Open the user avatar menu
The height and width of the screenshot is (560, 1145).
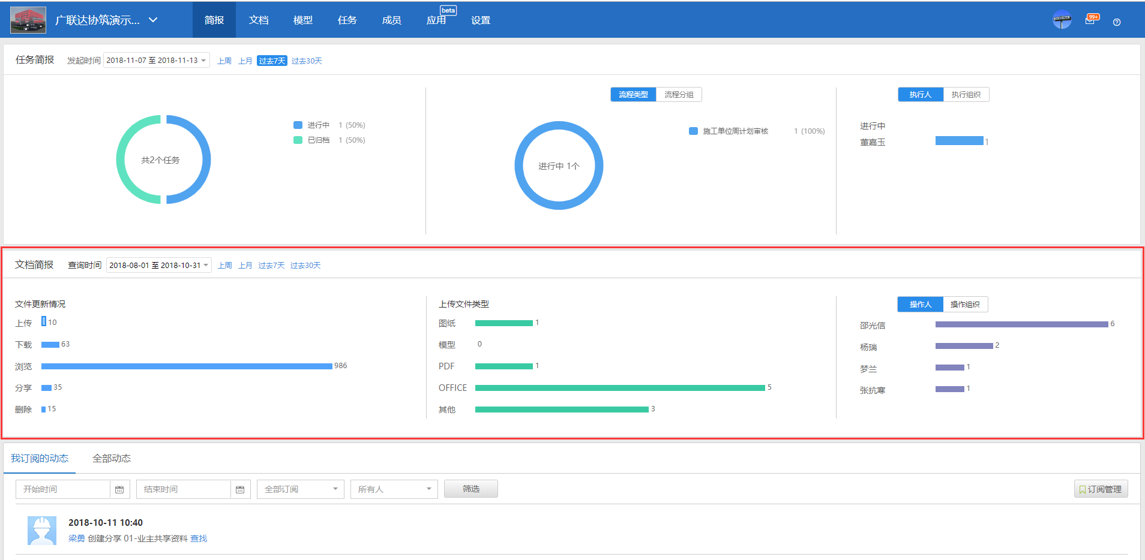(x=1062, y=20)
